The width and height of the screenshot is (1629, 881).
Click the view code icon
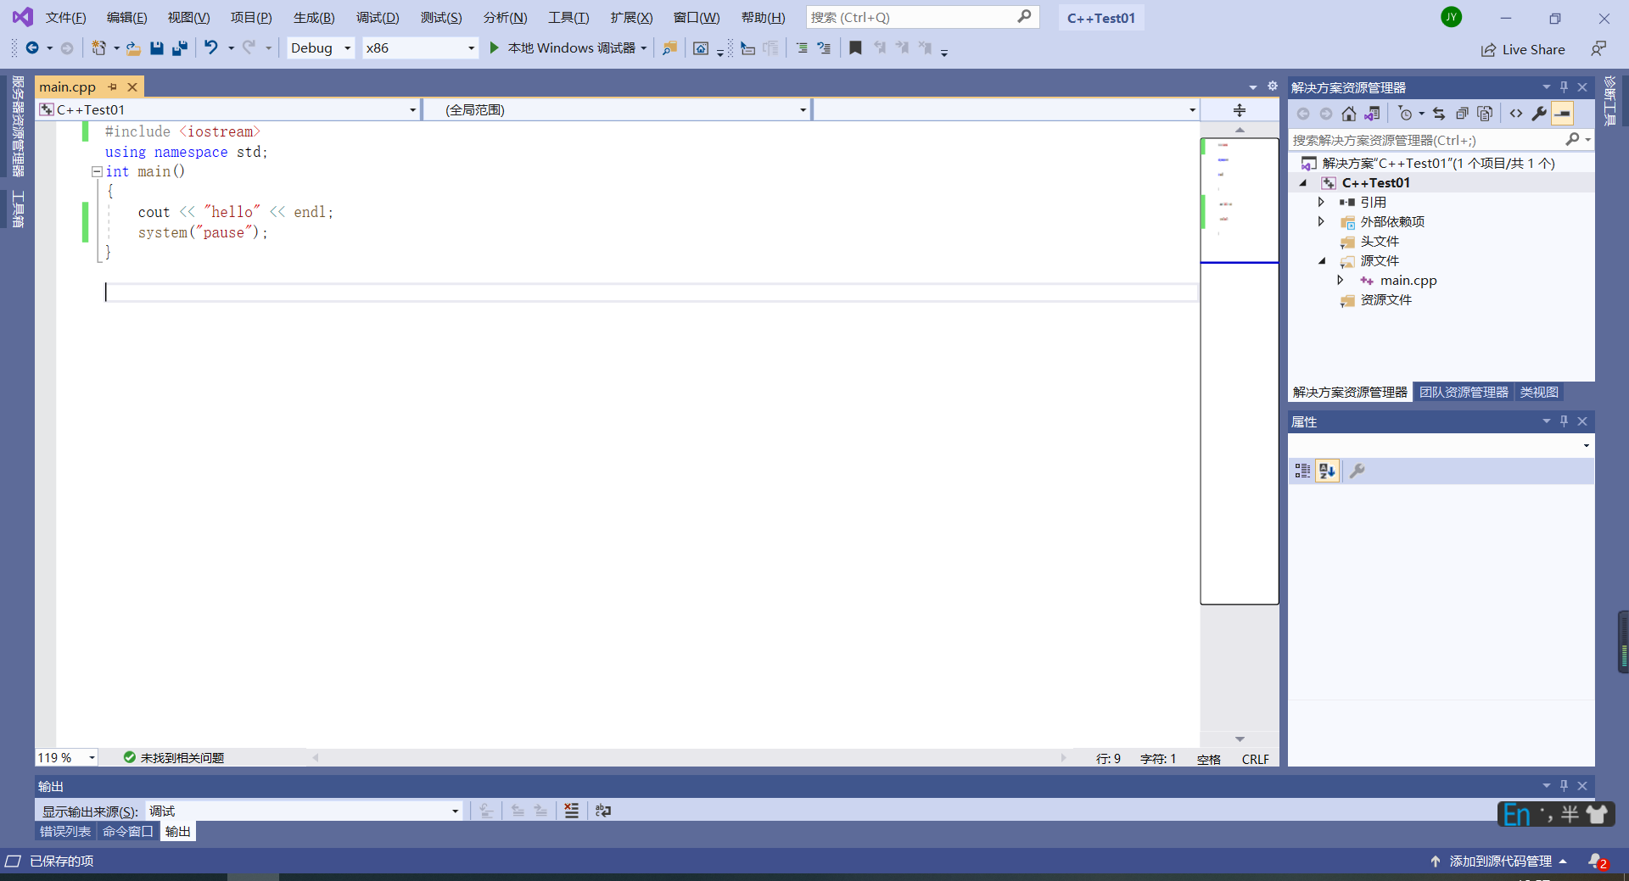click(1516, 114)
